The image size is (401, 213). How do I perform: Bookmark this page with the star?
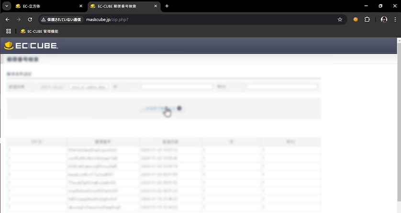coord(340,20)
